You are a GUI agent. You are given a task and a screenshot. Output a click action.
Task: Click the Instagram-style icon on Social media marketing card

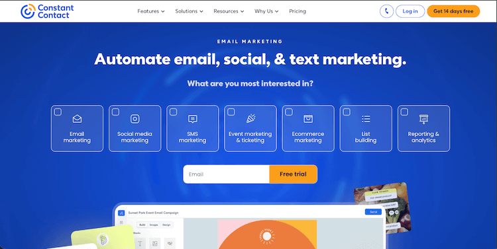[135, 119]
